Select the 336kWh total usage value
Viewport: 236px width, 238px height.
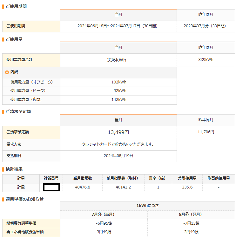coord(117,60)
